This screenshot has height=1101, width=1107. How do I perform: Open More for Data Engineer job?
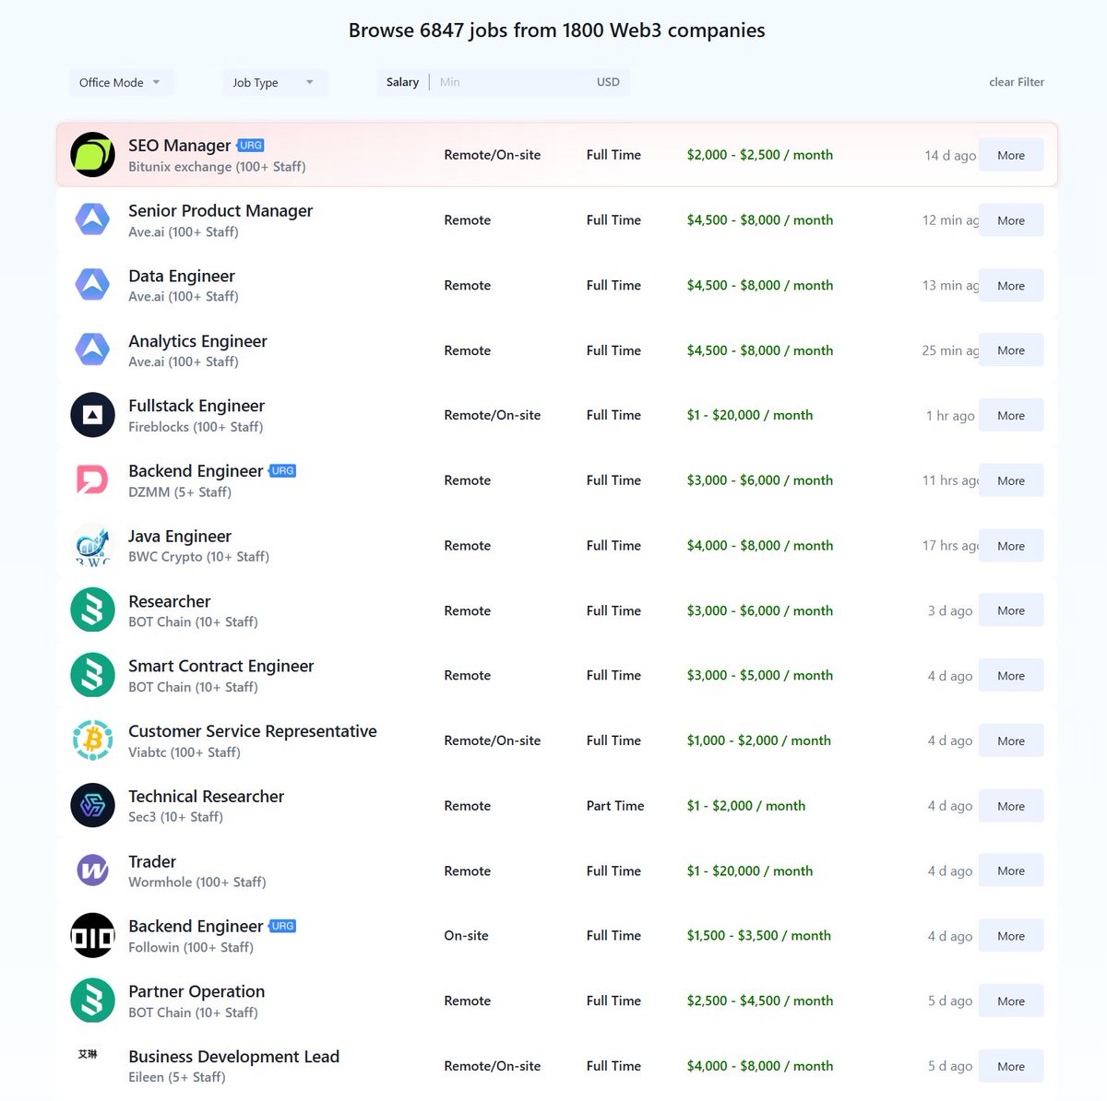point(1011,286)
